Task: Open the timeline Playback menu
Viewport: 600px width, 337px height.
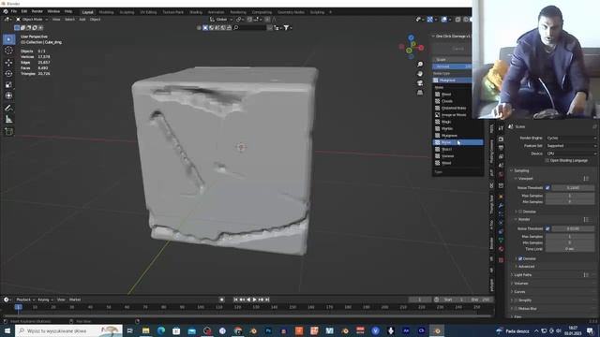Action: click(x=25, y=300)
